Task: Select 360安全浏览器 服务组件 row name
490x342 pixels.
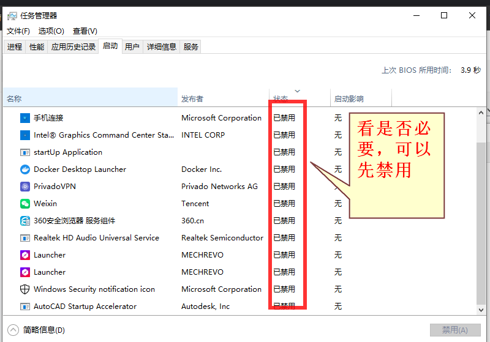Action: pyautogui.click(x=74, y=221)
